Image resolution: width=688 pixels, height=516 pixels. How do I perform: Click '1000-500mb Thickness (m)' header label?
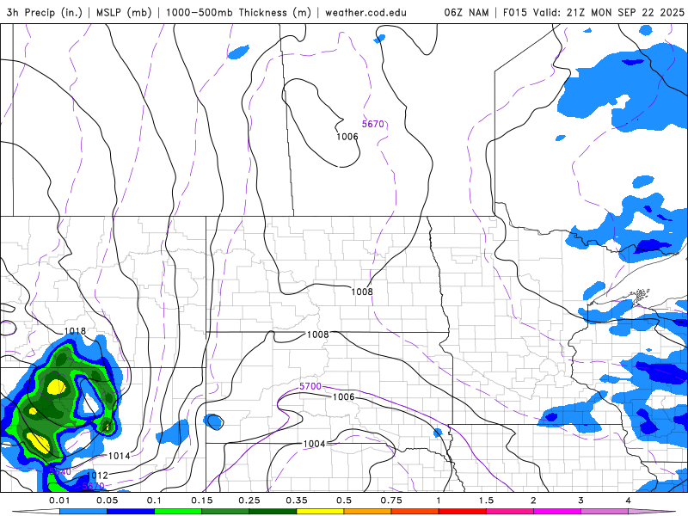pyautogui.click(x=238, y=12)
